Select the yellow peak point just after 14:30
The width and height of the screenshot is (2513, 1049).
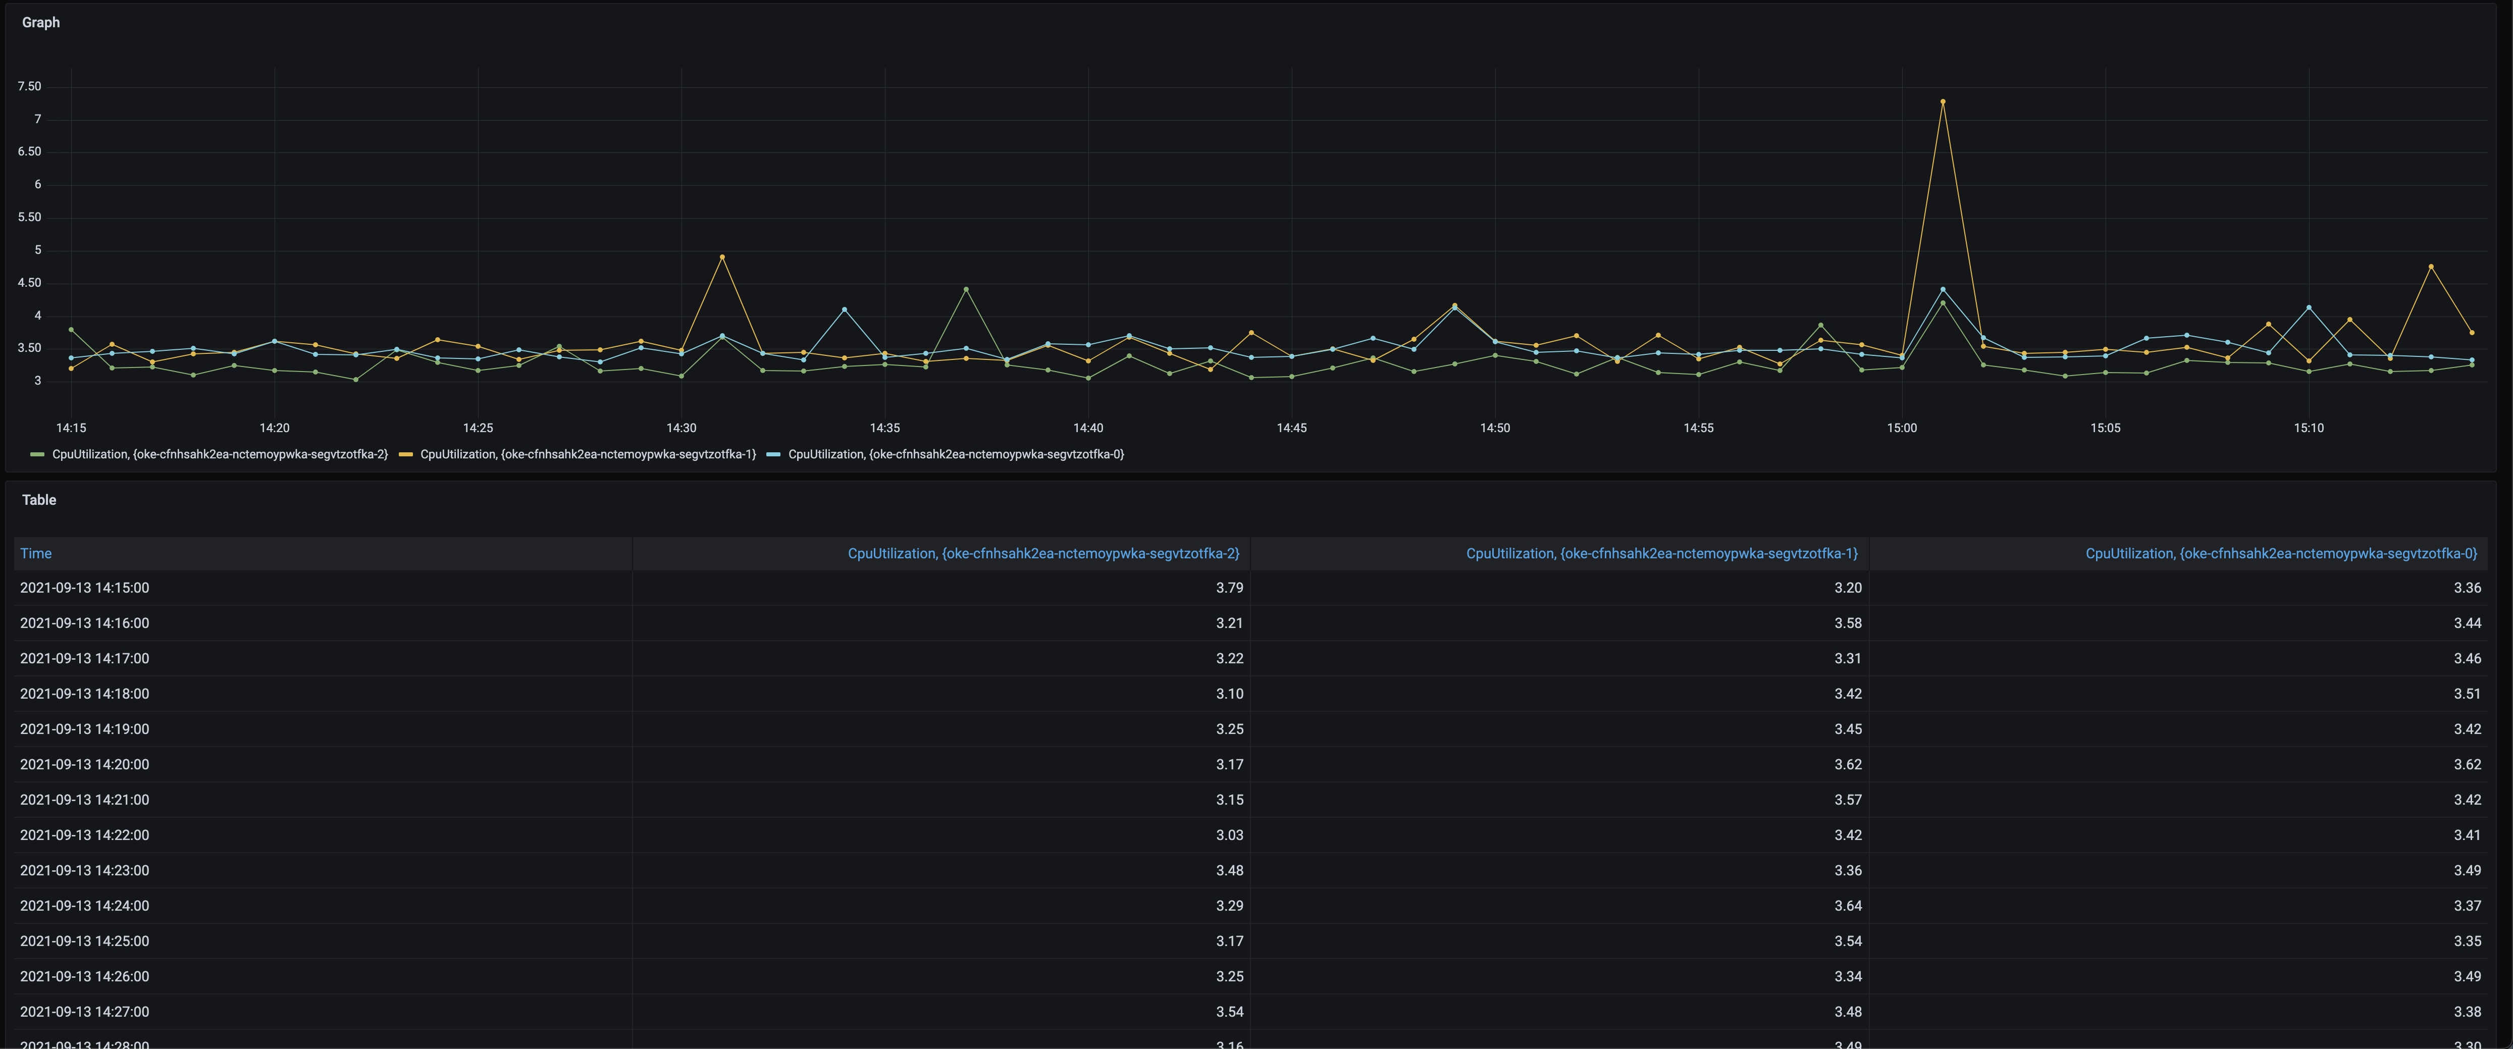coord(722,256)
